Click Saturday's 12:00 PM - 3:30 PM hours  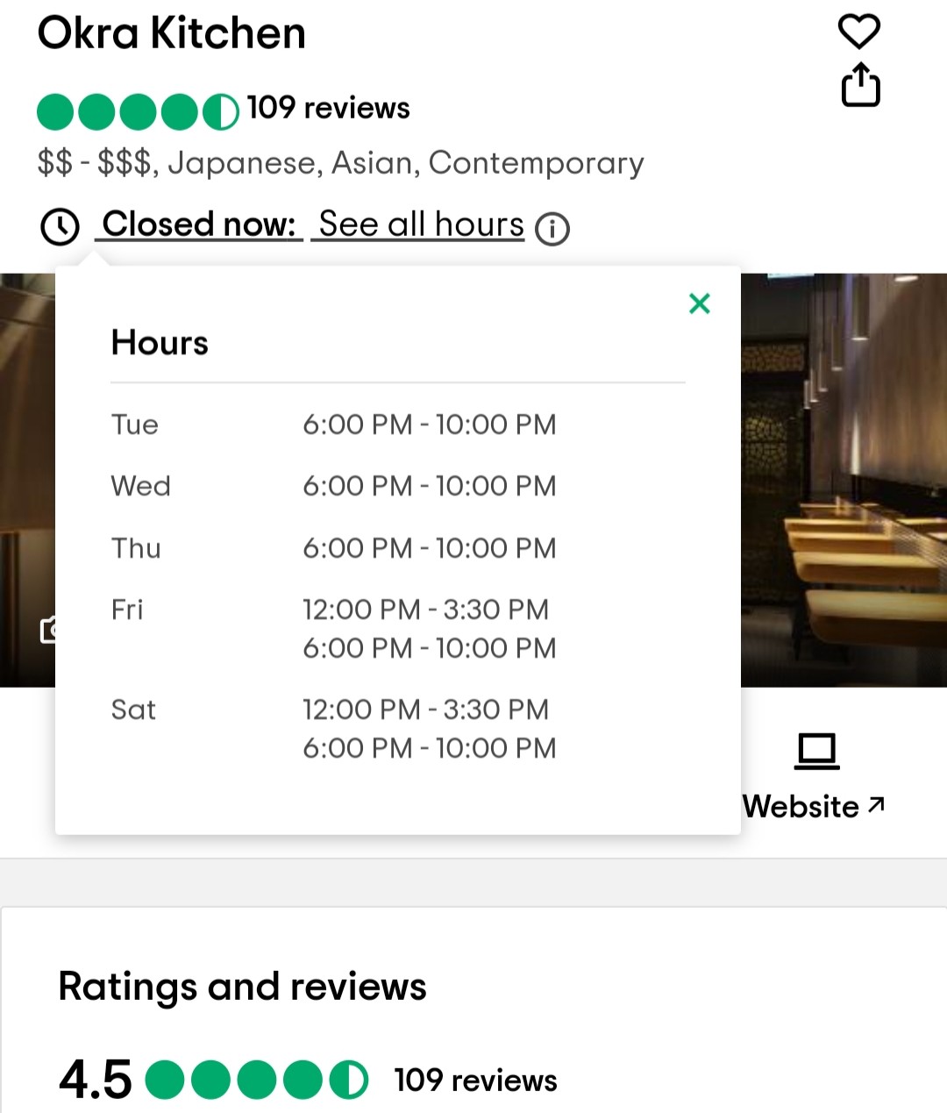pos(426,710)
